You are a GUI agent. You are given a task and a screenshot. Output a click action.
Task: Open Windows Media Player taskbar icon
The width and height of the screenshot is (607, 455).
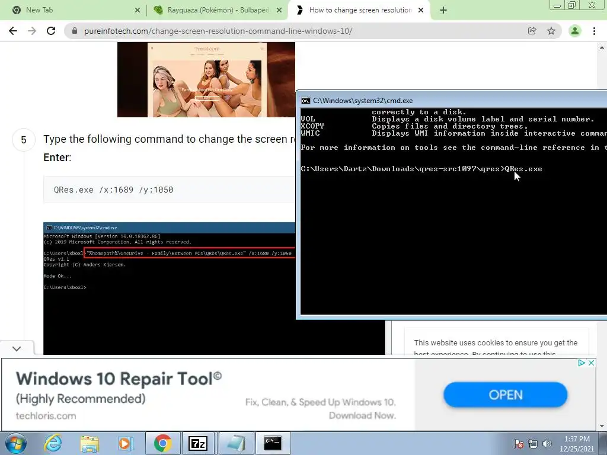[x=126, y=443]
